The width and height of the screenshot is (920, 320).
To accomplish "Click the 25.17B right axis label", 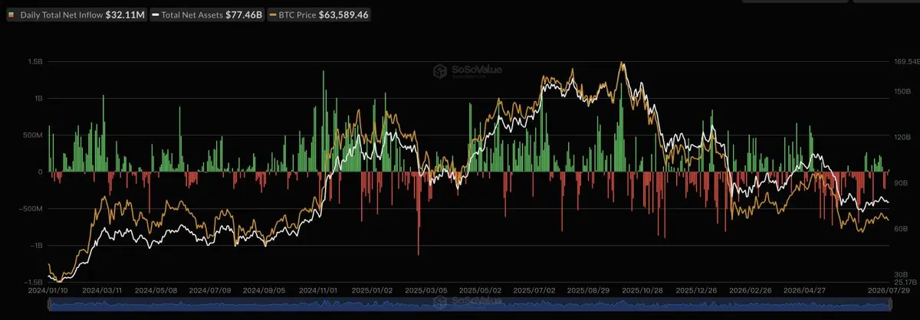I will click(x=905, y=282).
